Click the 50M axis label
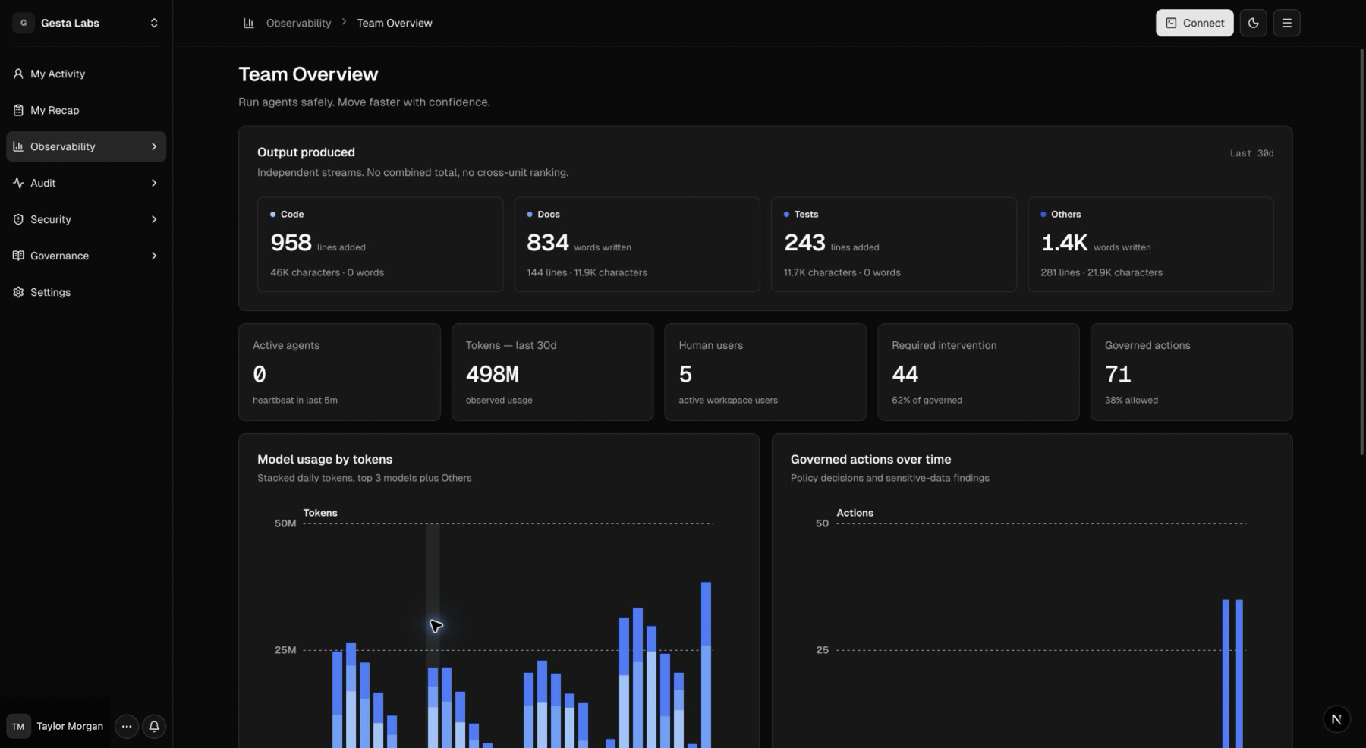Image resolution: width=1366 pixels, height=748 pixels. coord(285,523)
